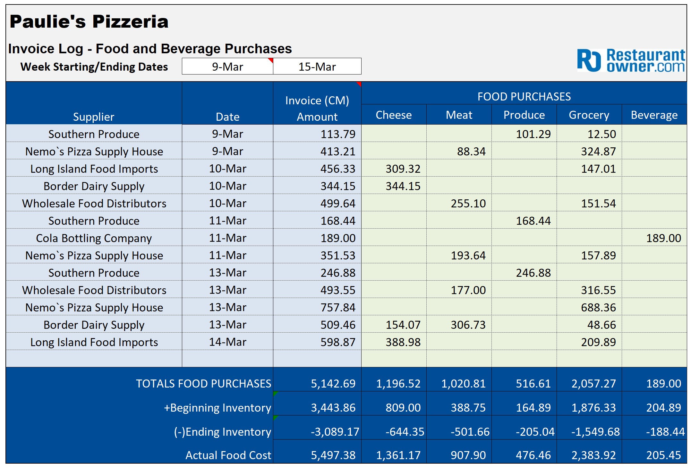Screen dimensions: 691x471
Task: Click the RestaurantOwner.com logo
Action: click(631, 60)
